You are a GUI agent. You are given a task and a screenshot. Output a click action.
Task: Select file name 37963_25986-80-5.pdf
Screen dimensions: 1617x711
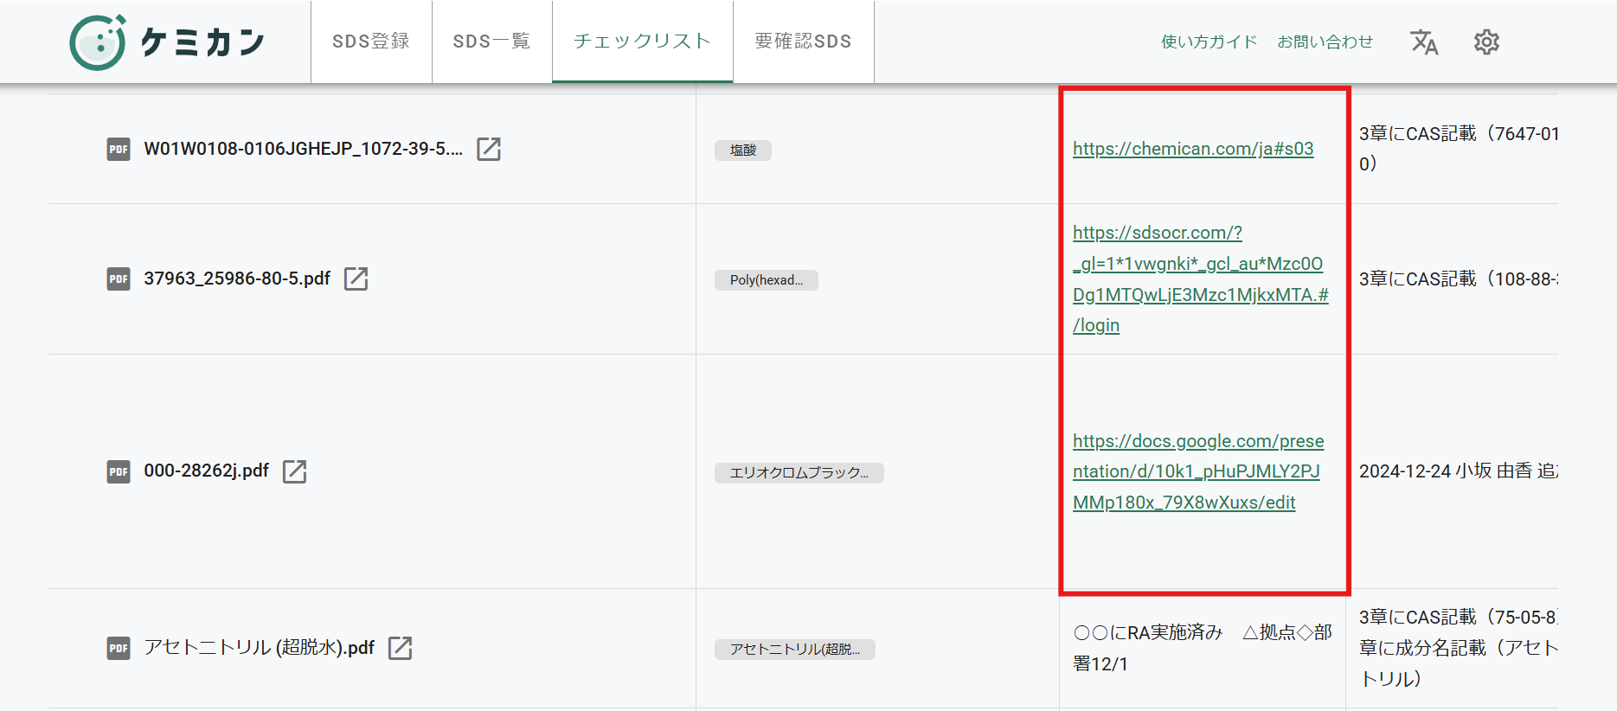coord(237,279)
